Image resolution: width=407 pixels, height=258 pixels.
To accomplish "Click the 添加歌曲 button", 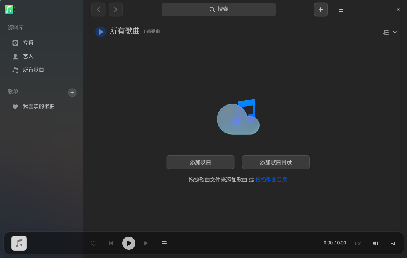I will [x=200, y=162].
